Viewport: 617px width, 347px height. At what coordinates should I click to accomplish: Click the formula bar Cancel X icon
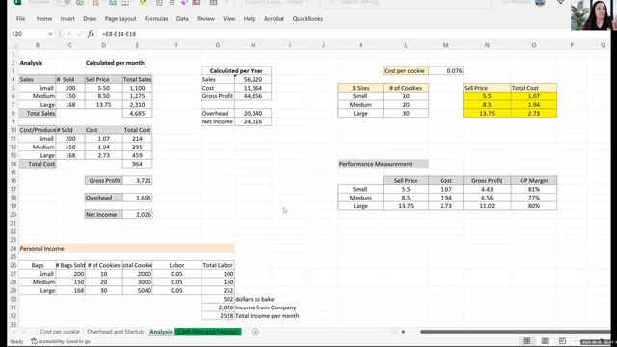(69, 34)
